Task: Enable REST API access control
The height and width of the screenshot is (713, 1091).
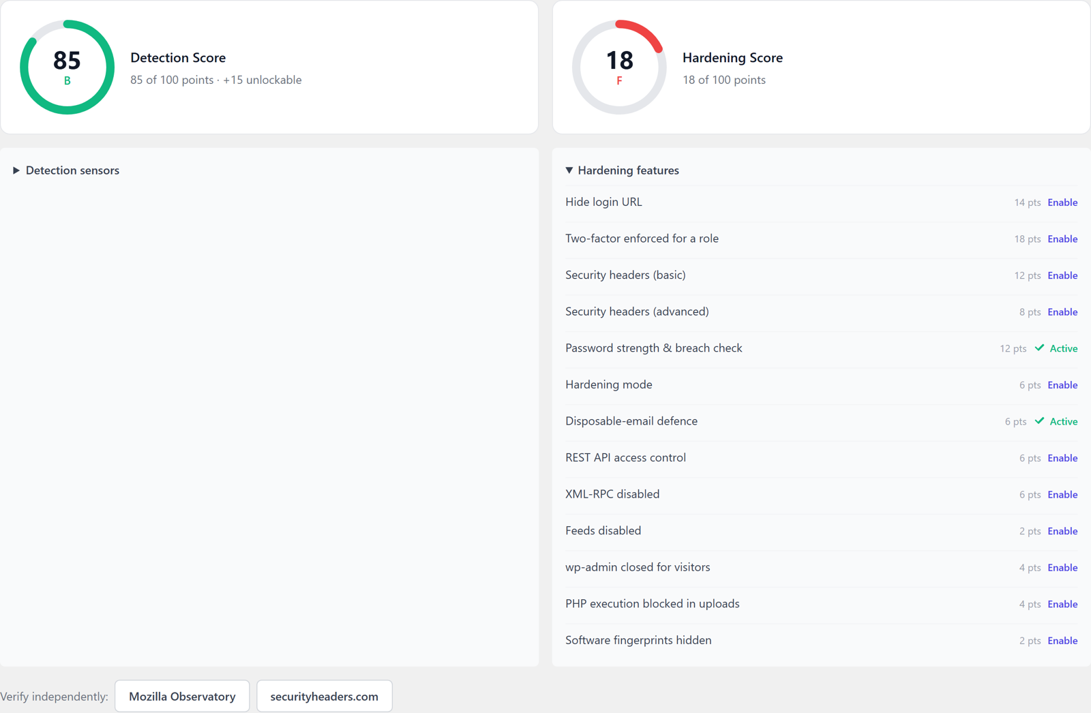Action: pos(1062,458)
